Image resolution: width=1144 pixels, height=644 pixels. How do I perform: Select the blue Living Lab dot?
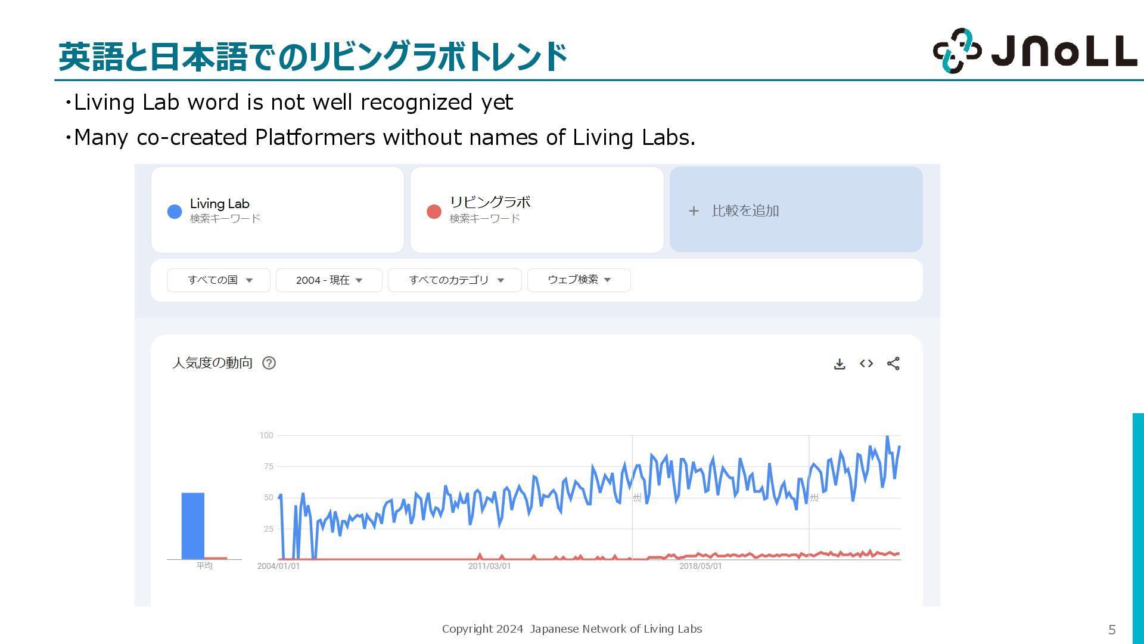[x=175, y=212]
